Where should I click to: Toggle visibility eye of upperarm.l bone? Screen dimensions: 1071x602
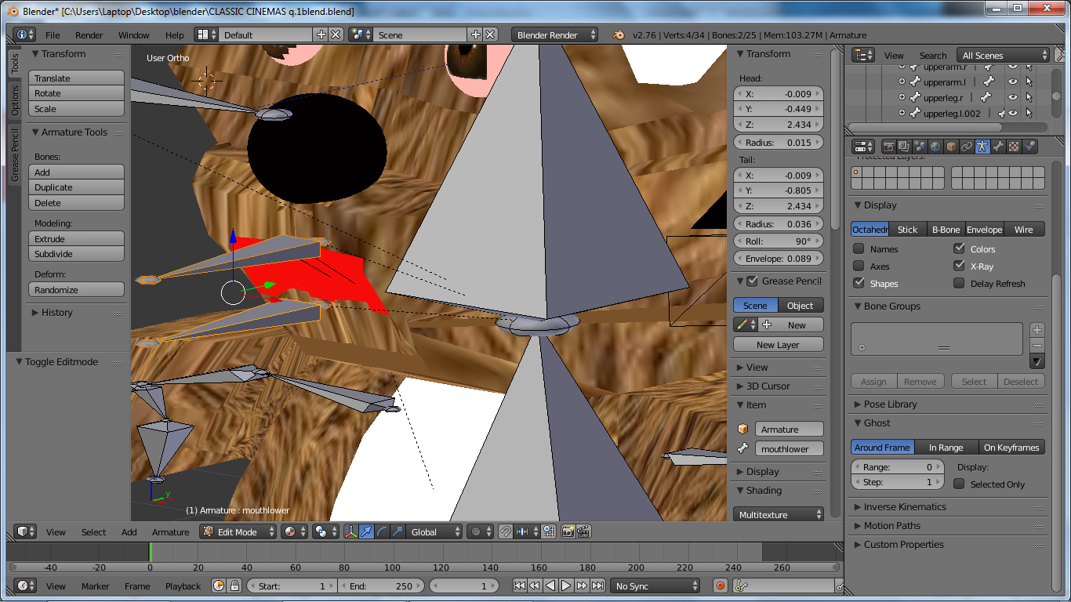tap(1013, 82)
